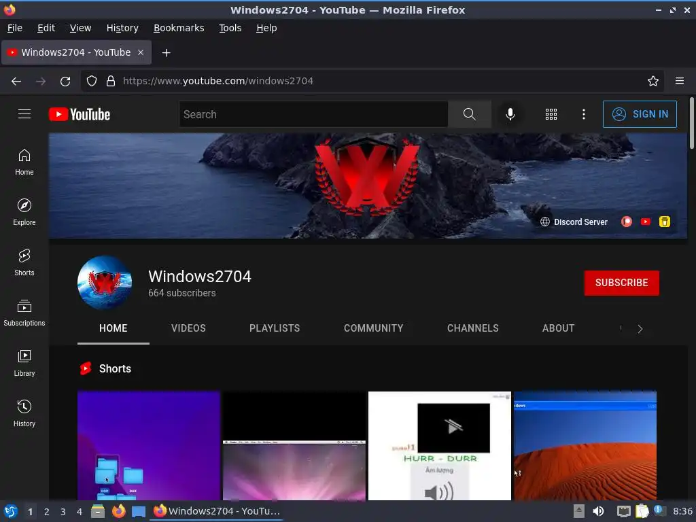Switch to the ABOUT tab

click(558, 328)
